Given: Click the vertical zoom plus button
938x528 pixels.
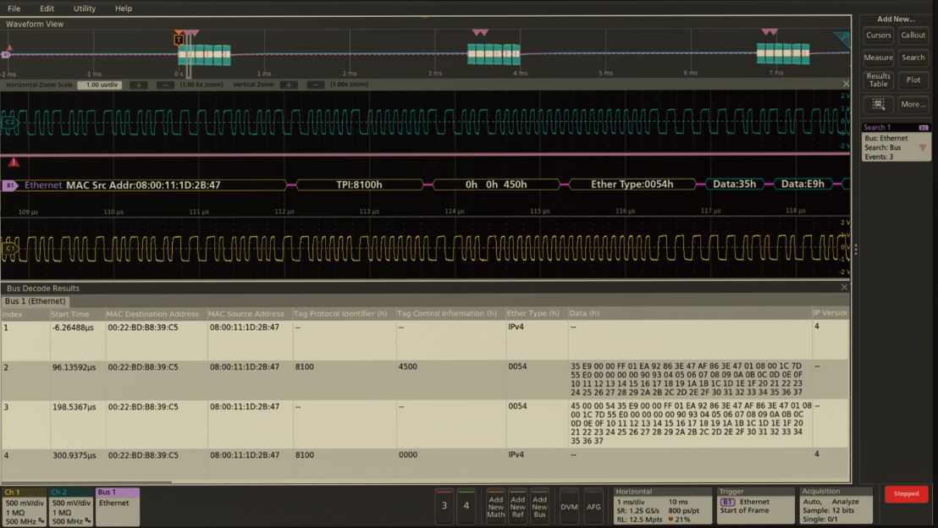Looking at the screenshot, I should point(290,85).
